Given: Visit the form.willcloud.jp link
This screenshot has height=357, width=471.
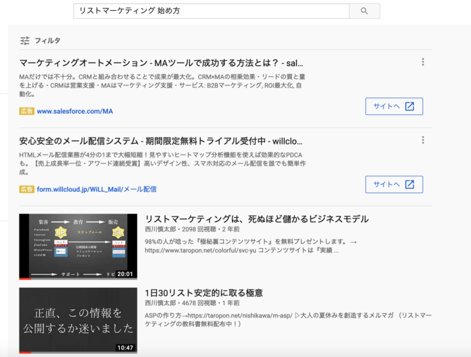Looking at the screenshot, I should point(96,190).
